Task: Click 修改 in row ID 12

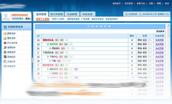Action: pyautogui.click(x=144, y=40)
